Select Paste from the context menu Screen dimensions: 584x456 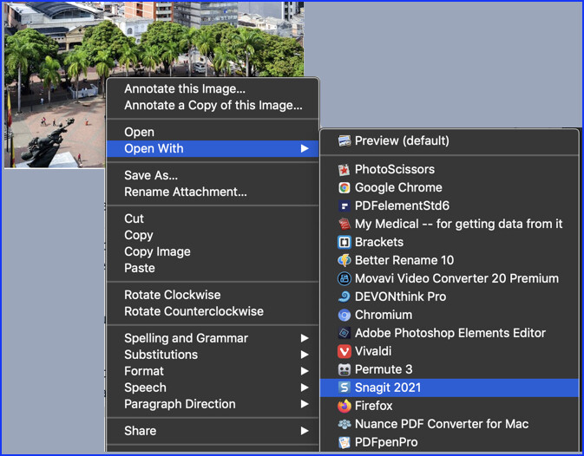tap(213, 268)
